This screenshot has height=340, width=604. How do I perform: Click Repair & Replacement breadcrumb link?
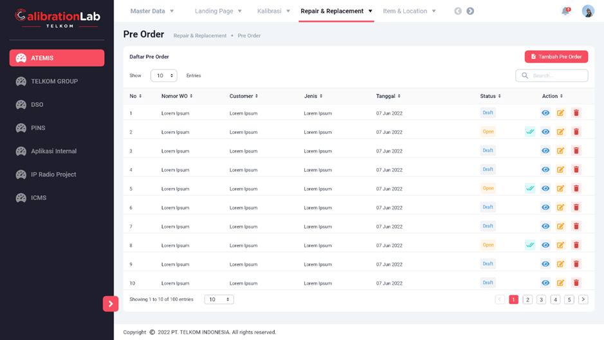pos(200,36)
